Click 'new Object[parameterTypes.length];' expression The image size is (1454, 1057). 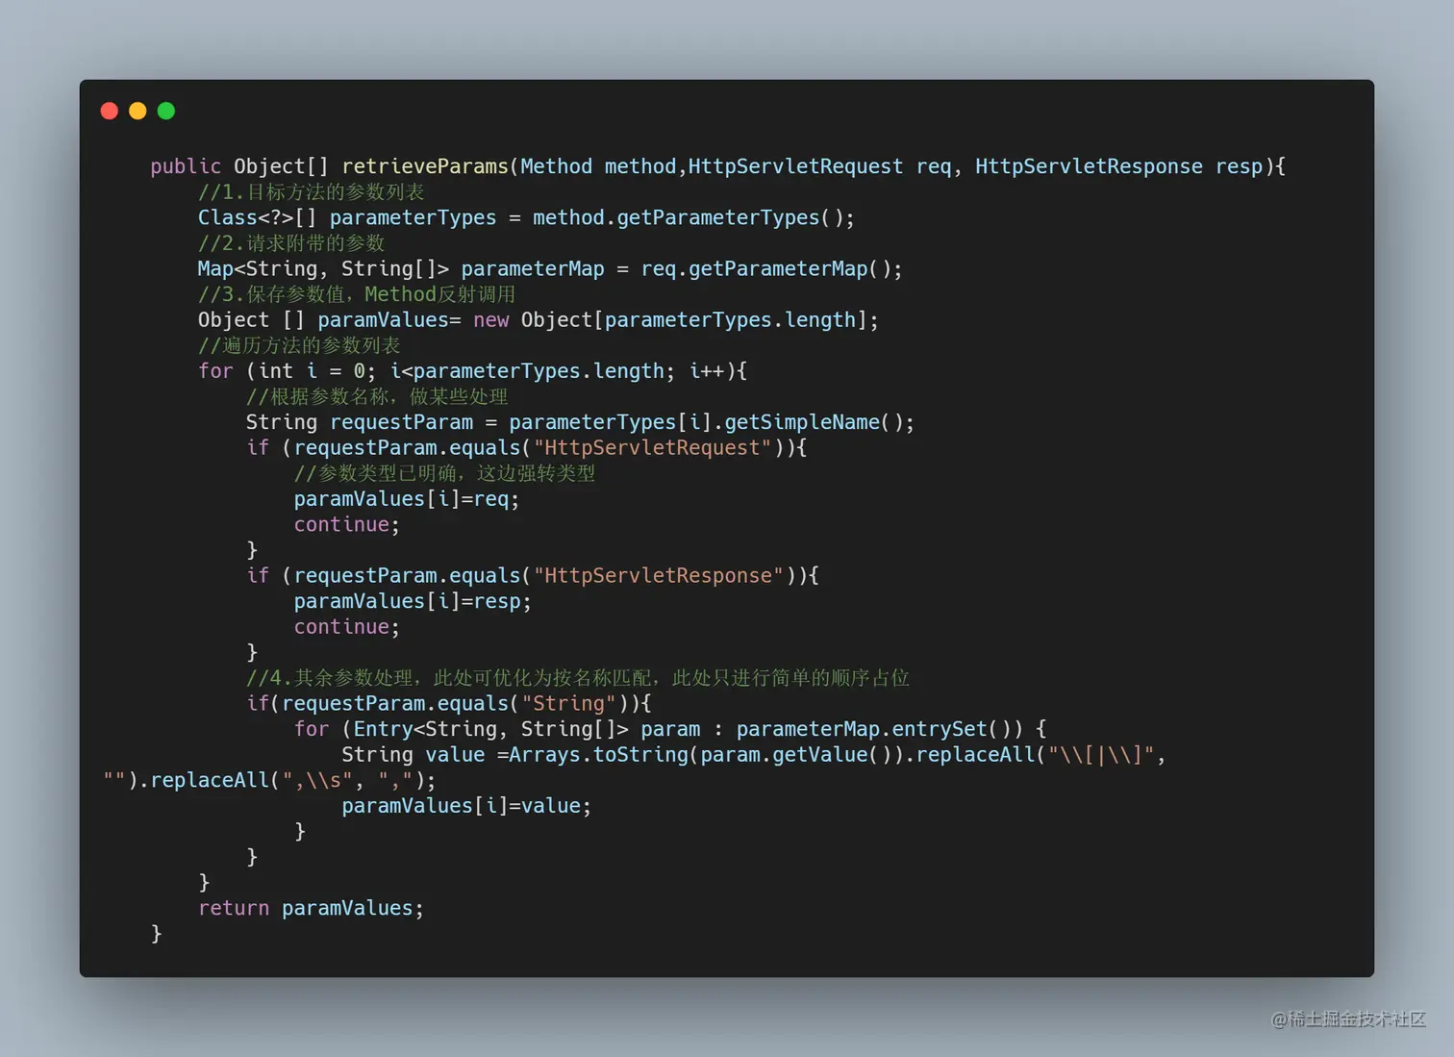(x=676, y=319)
